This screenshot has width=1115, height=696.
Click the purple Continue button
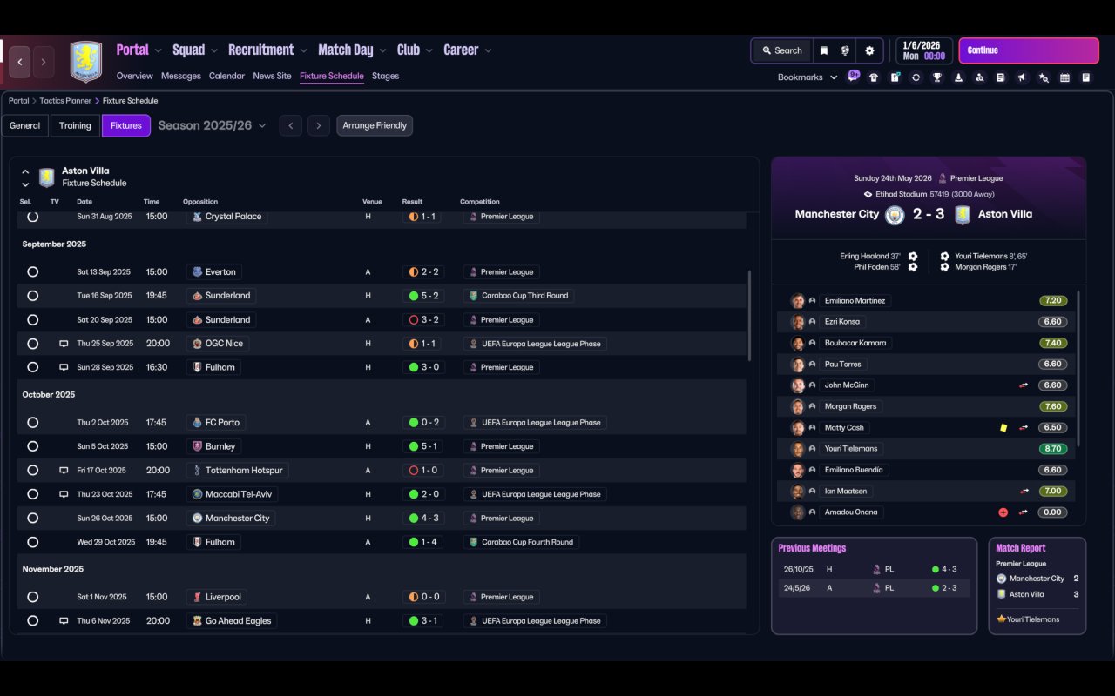point(1029,50)
